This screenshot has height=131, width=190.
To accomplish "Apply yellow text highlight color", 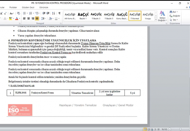I will click(x=11, y=19).
